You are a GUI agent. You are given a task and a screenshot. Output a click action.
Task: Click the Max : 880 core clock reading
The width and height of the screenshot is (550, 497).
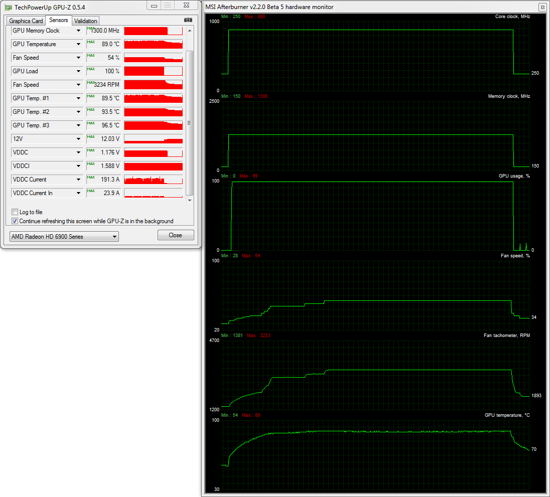tap(254, 17)
